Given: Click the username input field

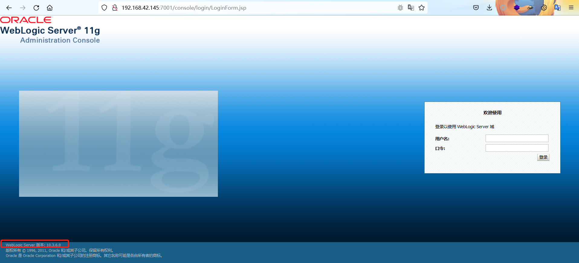Looking at the screenshot, I should pos(517,138).
